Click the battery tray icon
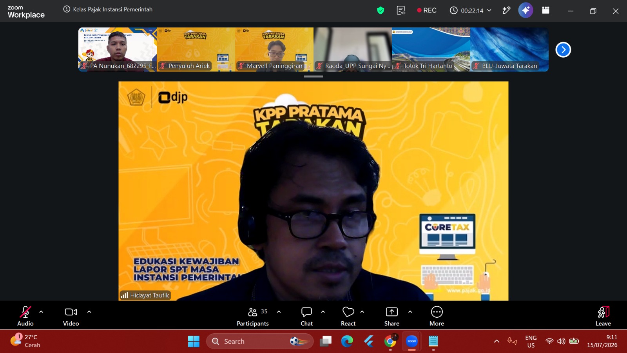627x353 pixels. (574, 341)
